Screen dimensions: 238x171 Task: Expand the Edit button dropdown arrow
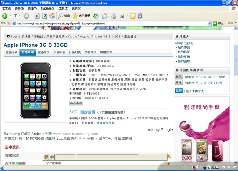coord(127,16)
